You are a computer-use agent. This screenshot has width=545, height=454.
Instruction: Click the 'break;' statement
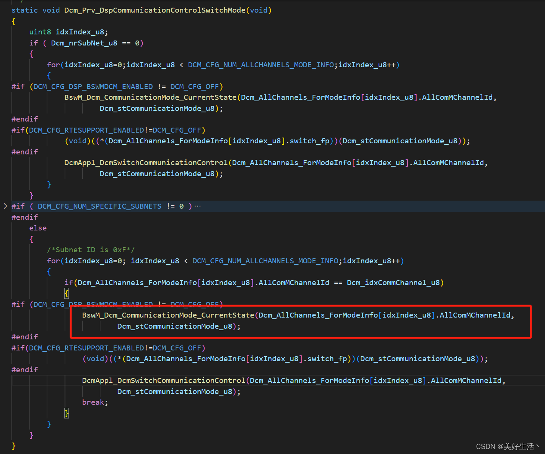tap(95, 402)
